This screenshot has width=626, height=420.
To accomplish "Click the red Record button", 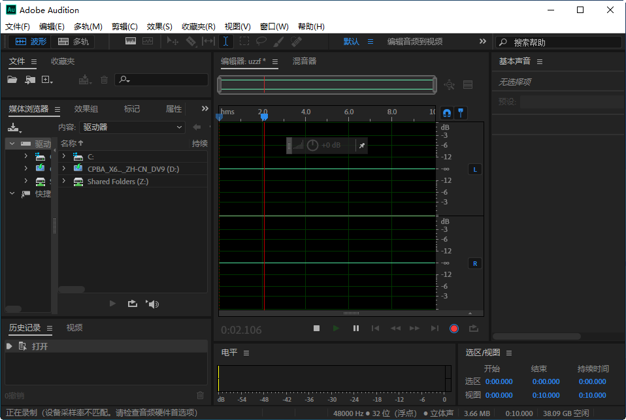I will point(454,328).
